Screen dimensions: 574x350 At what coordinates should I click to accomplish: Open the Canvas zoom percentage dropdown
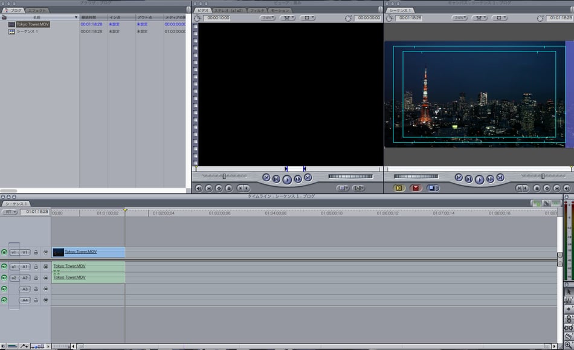point(460,18)
